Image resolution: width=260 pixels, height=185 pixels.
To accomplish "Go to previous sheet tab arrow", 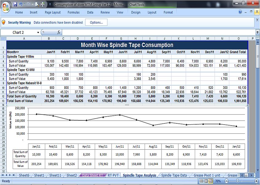I will 6,175.
